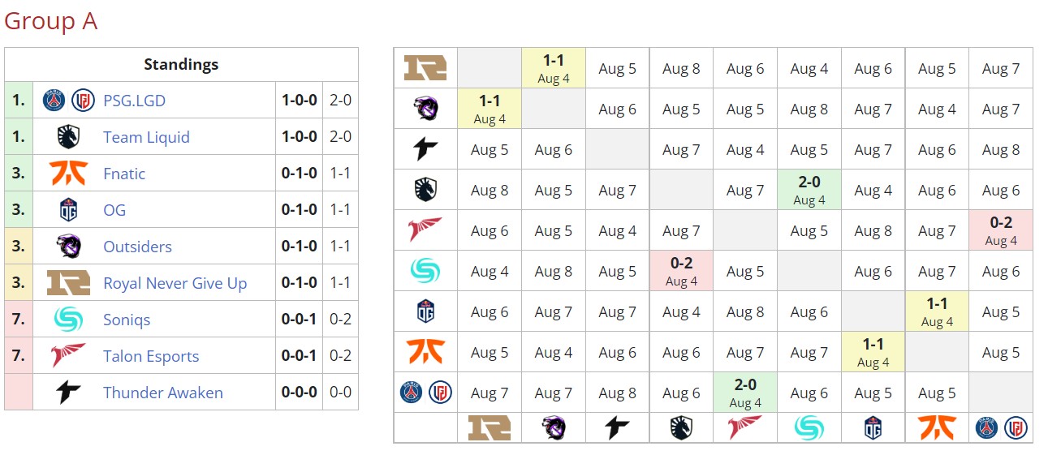Open the Royal Never Give Up link

coord(175,283)
